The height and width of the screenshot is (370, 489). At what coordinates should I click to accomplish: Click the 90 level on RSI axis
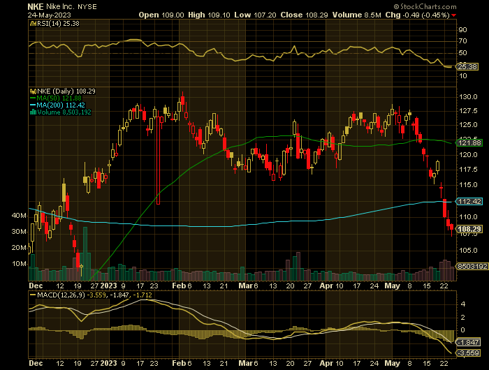(x=463, y=30)
